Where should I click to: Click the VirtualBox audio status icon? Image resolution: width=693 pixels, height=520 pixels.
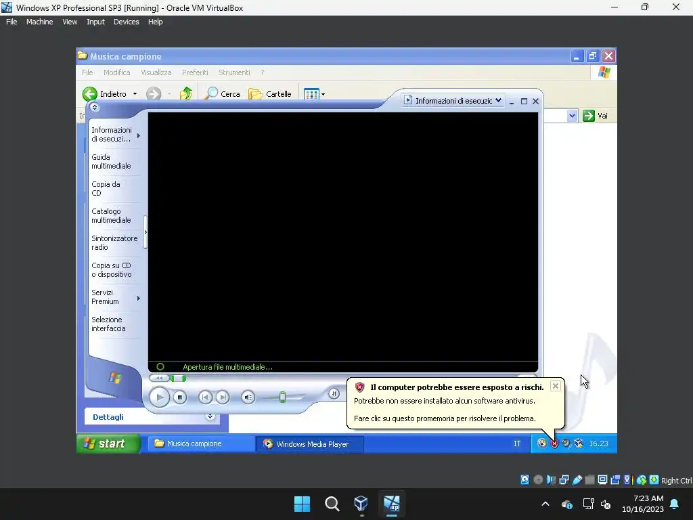coord(551,480)
